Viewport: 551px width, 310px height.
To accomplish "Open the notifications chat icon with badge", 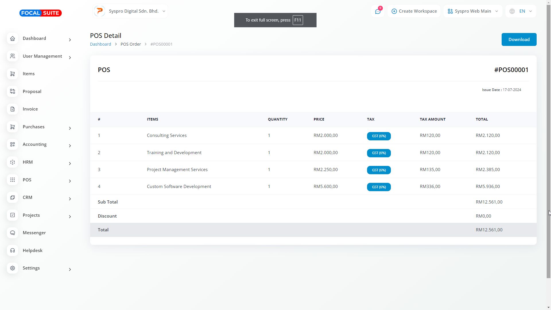I will 378,11.
